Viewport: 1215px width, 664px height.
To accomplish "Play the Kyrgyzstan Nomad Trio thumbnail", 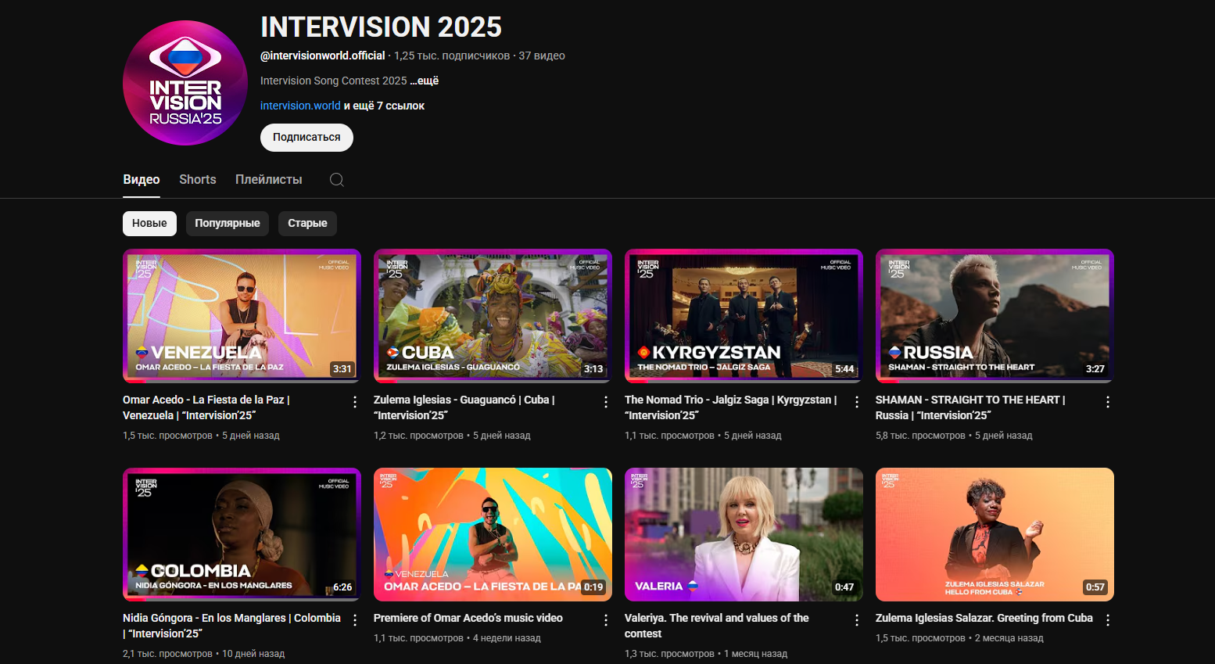I will pos(744,316).
